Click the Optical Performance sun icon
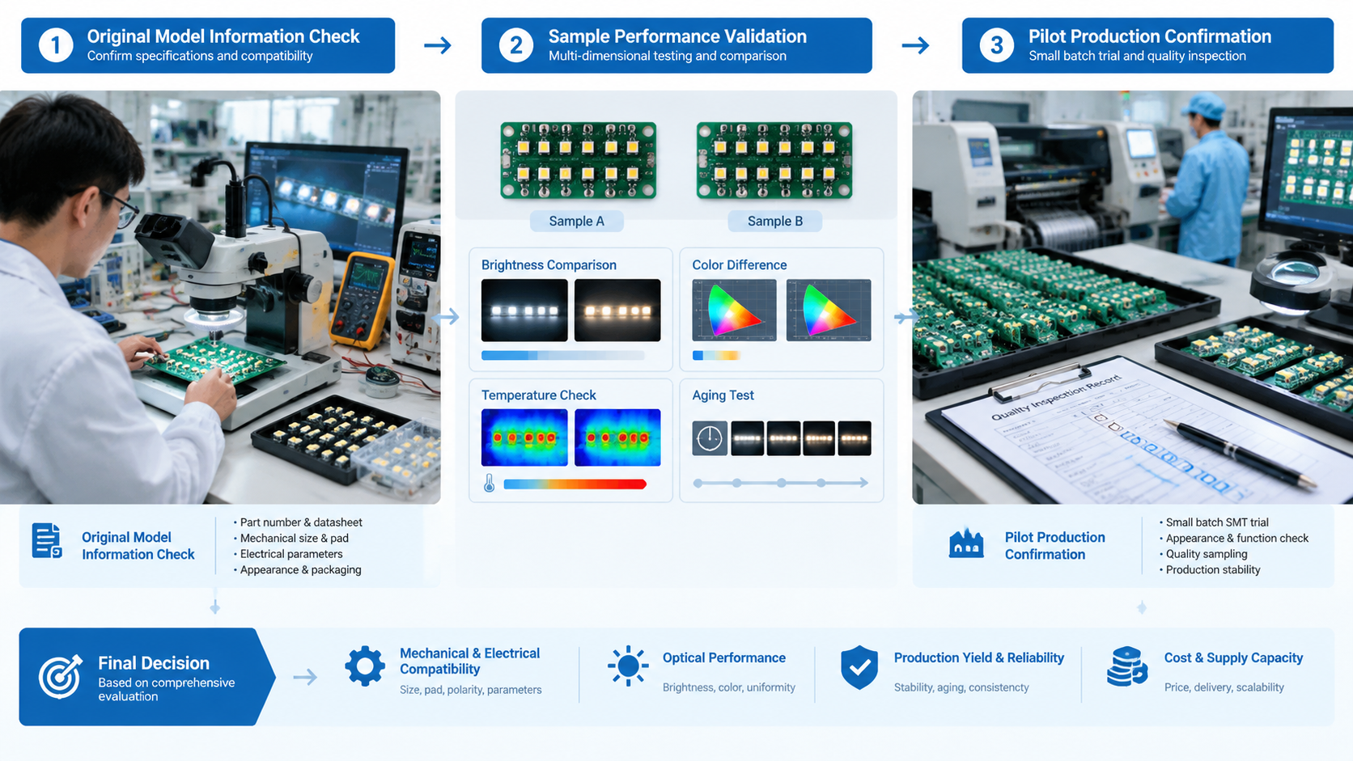1353x761 pixels. 628,666
